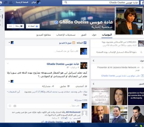Screen dimensions: 144x127
Task: Open the three-dots more options button
Action: point(10,26)
